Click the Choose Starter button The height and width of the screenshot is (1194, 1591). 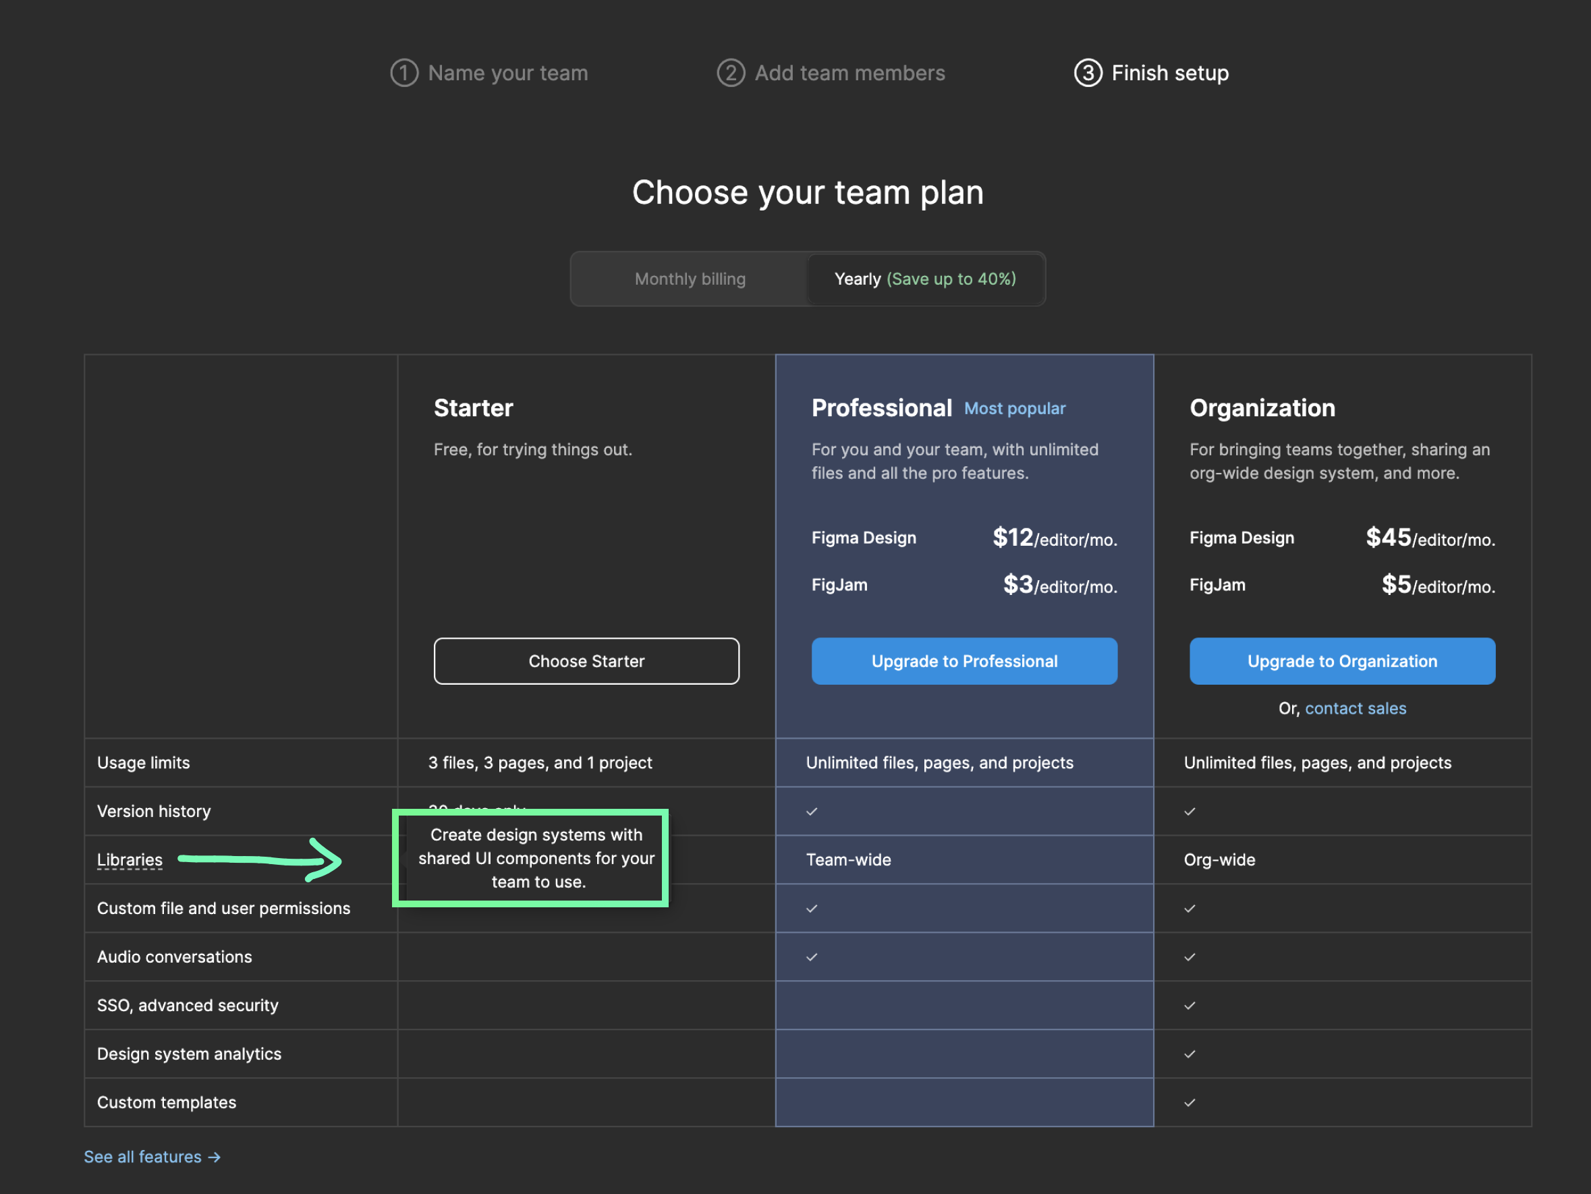click(x=586, y=660)
